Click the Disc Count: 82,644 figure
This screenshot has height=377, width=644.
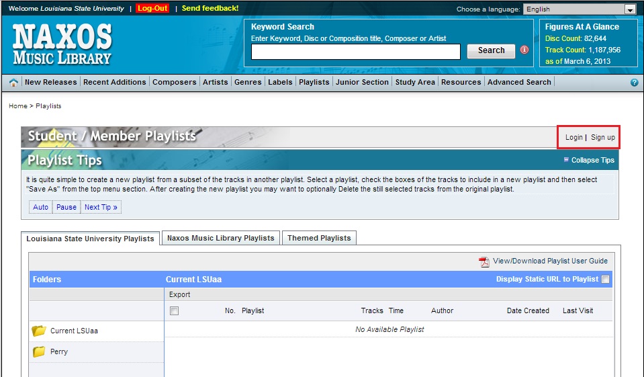576,38
